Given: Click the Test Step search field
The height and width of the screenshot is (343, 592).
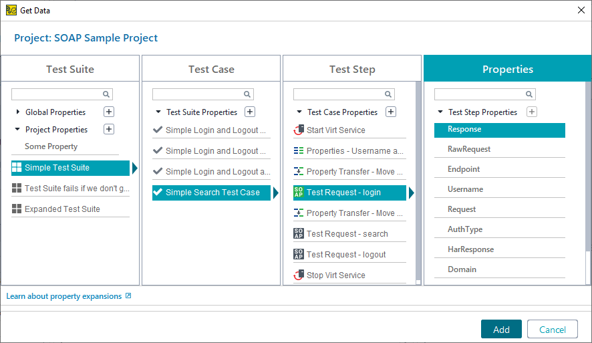Looking at the screenshot, I should point(344,94).
